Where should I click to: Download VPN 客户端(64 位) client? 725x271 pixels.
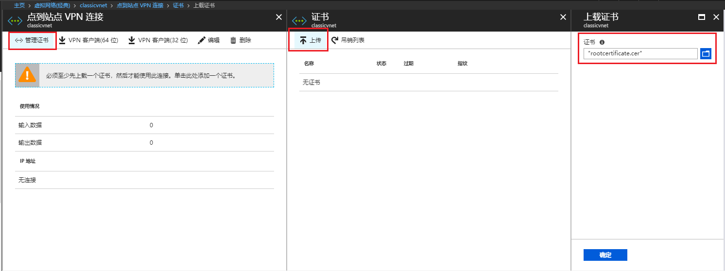tap(88, 40)
